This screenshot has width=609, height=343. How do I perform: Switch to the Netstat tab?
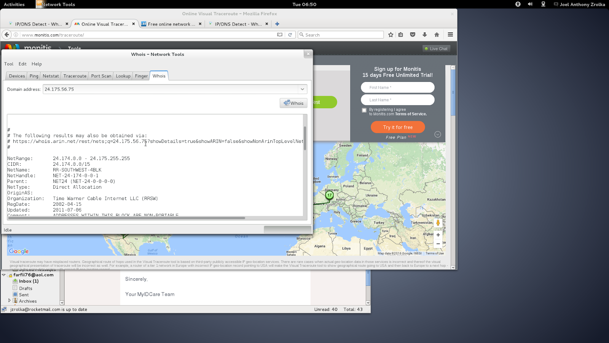(x=51, y=76)
